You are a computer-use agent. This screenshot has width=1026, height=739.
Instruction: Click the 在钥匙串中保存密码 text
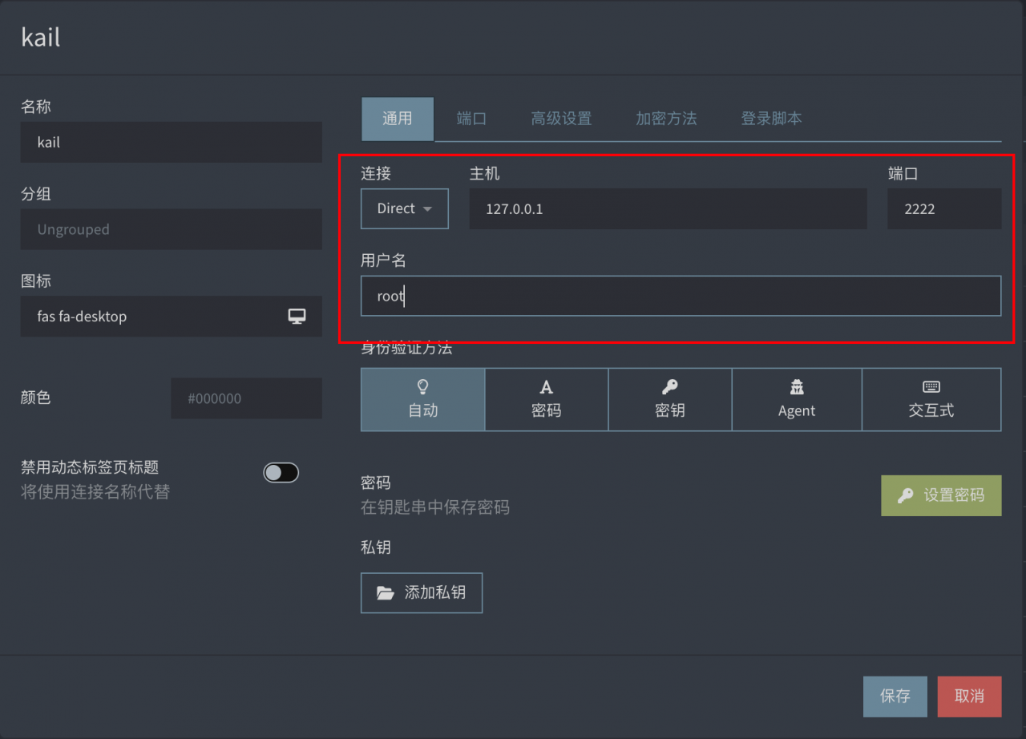(x=435, y=507)
